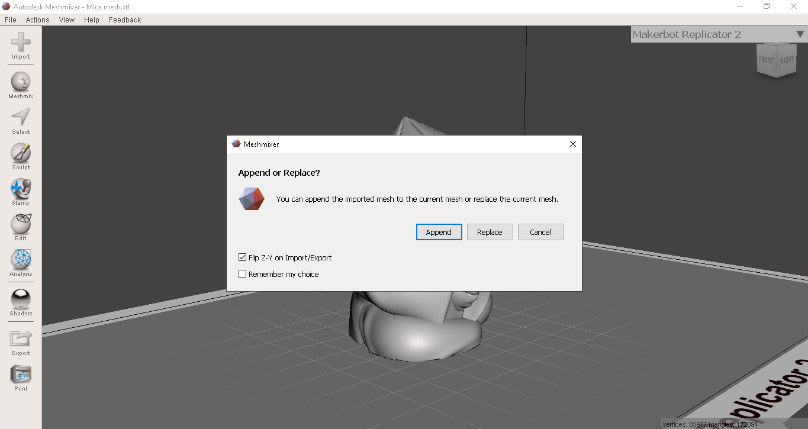Open the Feedback menu
The height and width of the screenshot is (429, 808).
coord(125,20)
